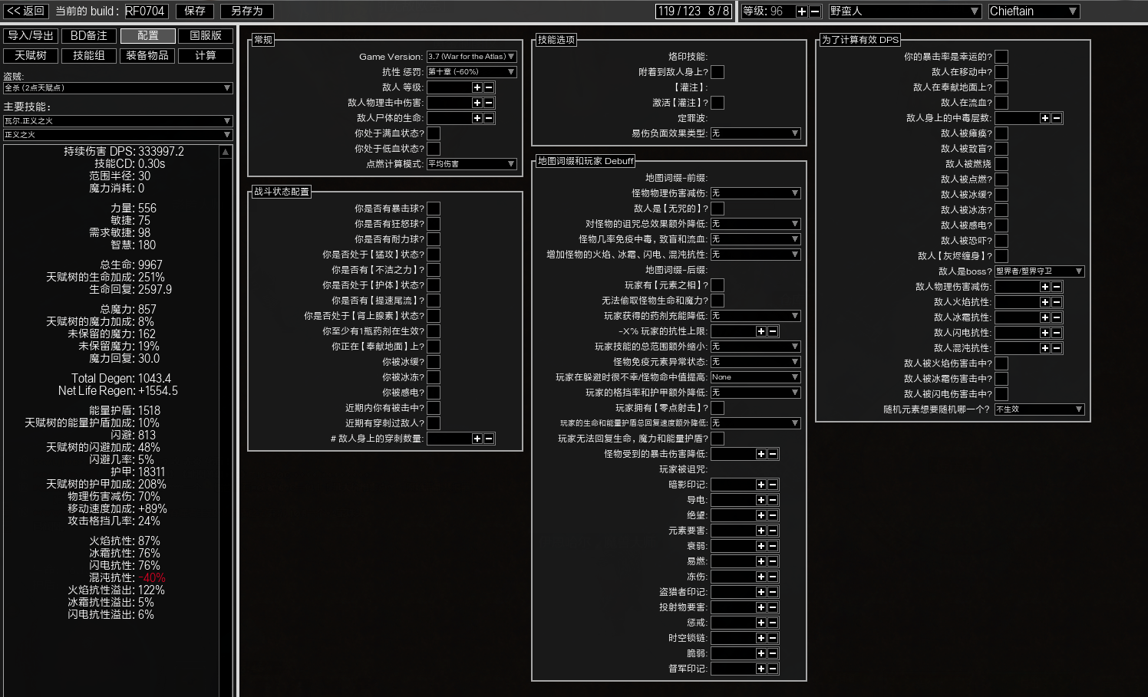
Task: Click the 导入/导出 button
Action: [x=31, y=36]
